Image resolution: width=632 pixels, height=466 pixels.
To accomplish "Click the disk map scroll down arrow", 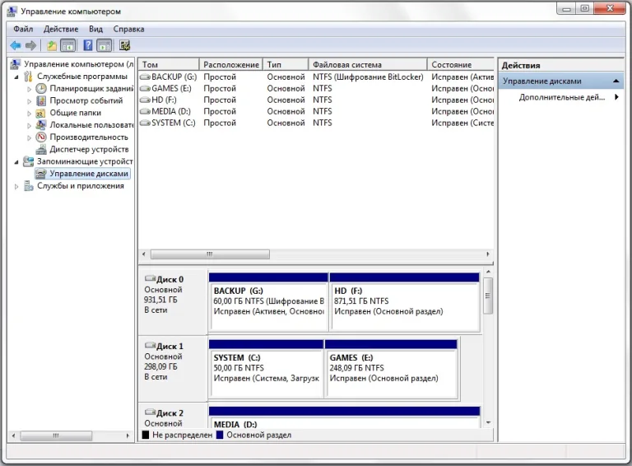I will click(x=488, y=423).
